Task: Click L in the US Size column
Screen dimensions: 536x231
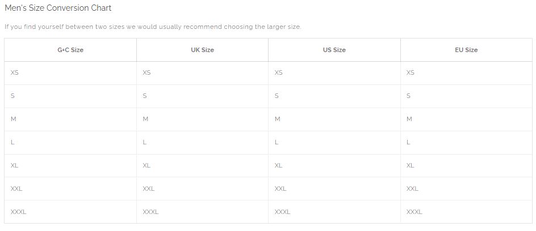Action: pos(277,142)
